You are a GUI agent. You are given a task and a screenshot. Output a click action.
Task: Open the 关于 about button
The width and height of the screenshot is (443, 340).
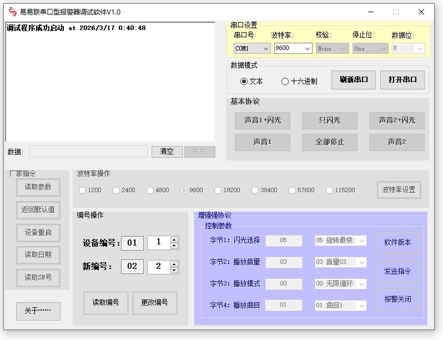(x=38, y=311)
